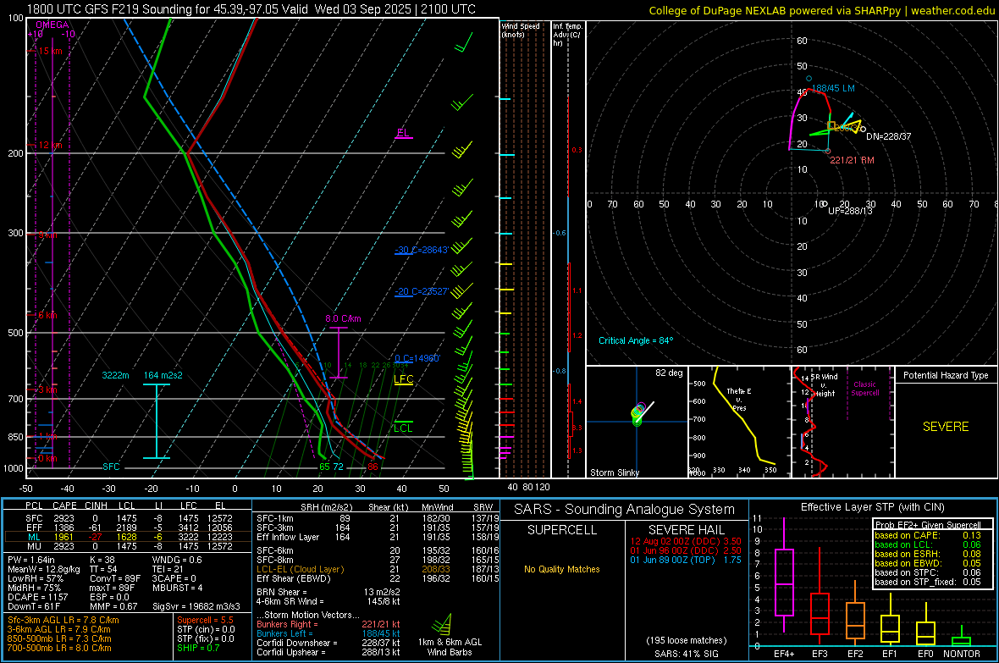Click the "SARS: 41% SIG" text

click(x=686, y=654)
